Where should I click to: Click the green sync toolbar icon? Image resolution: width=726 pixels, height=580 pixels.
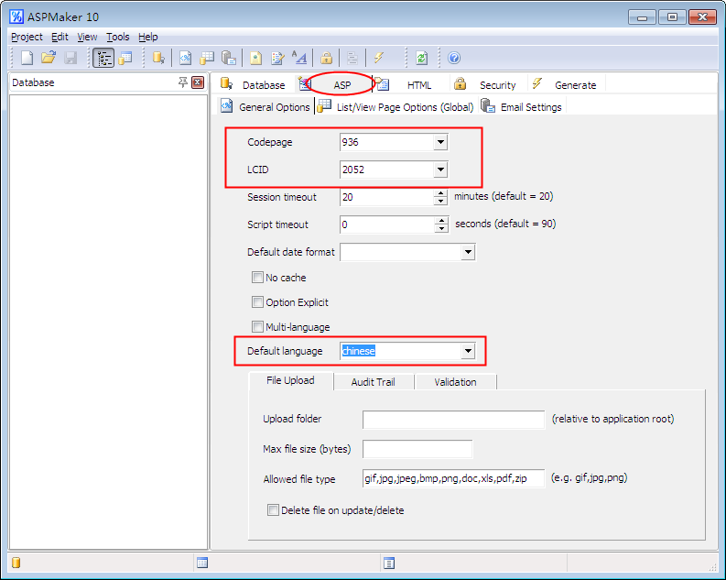tap(421, 58)
